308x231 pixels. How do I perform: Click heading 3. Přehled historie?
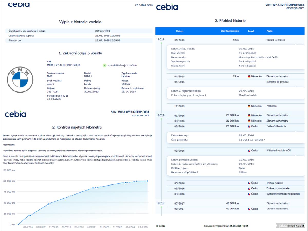[x=230, y=21]
